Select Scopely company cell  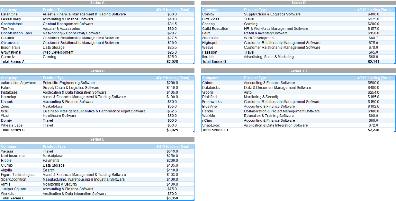click(209, 24)
